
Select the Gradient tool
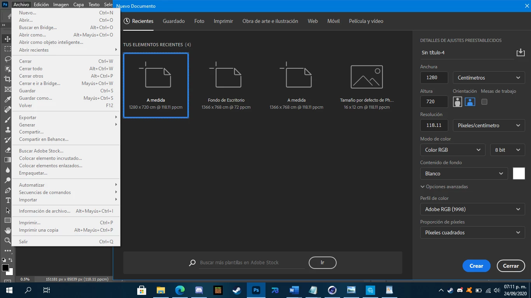tap(7, 160)
